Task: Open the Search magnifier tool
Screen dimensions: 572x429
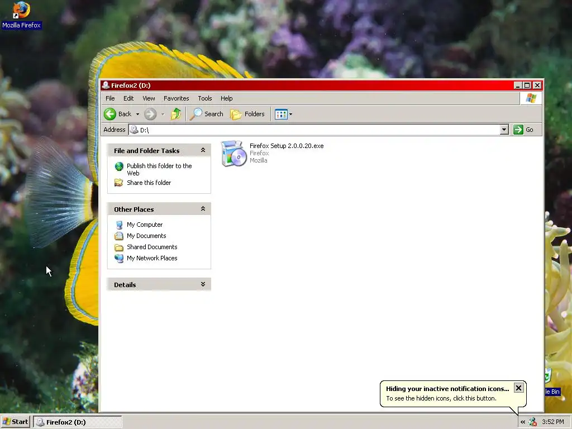Action: coord(196,114)
